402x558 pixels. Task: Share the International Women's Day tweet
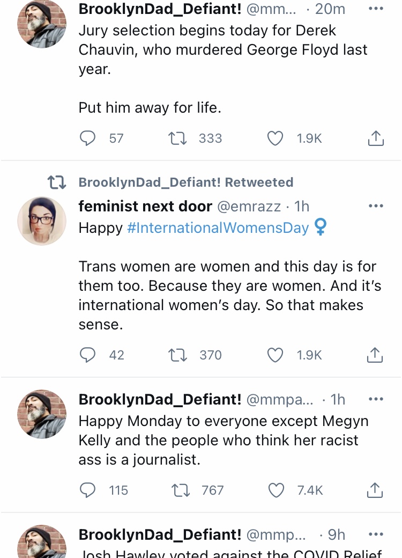click(x=375, y=355)
